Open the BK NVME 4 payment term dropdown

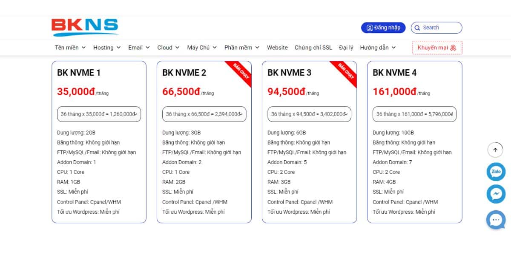point(414,114)
